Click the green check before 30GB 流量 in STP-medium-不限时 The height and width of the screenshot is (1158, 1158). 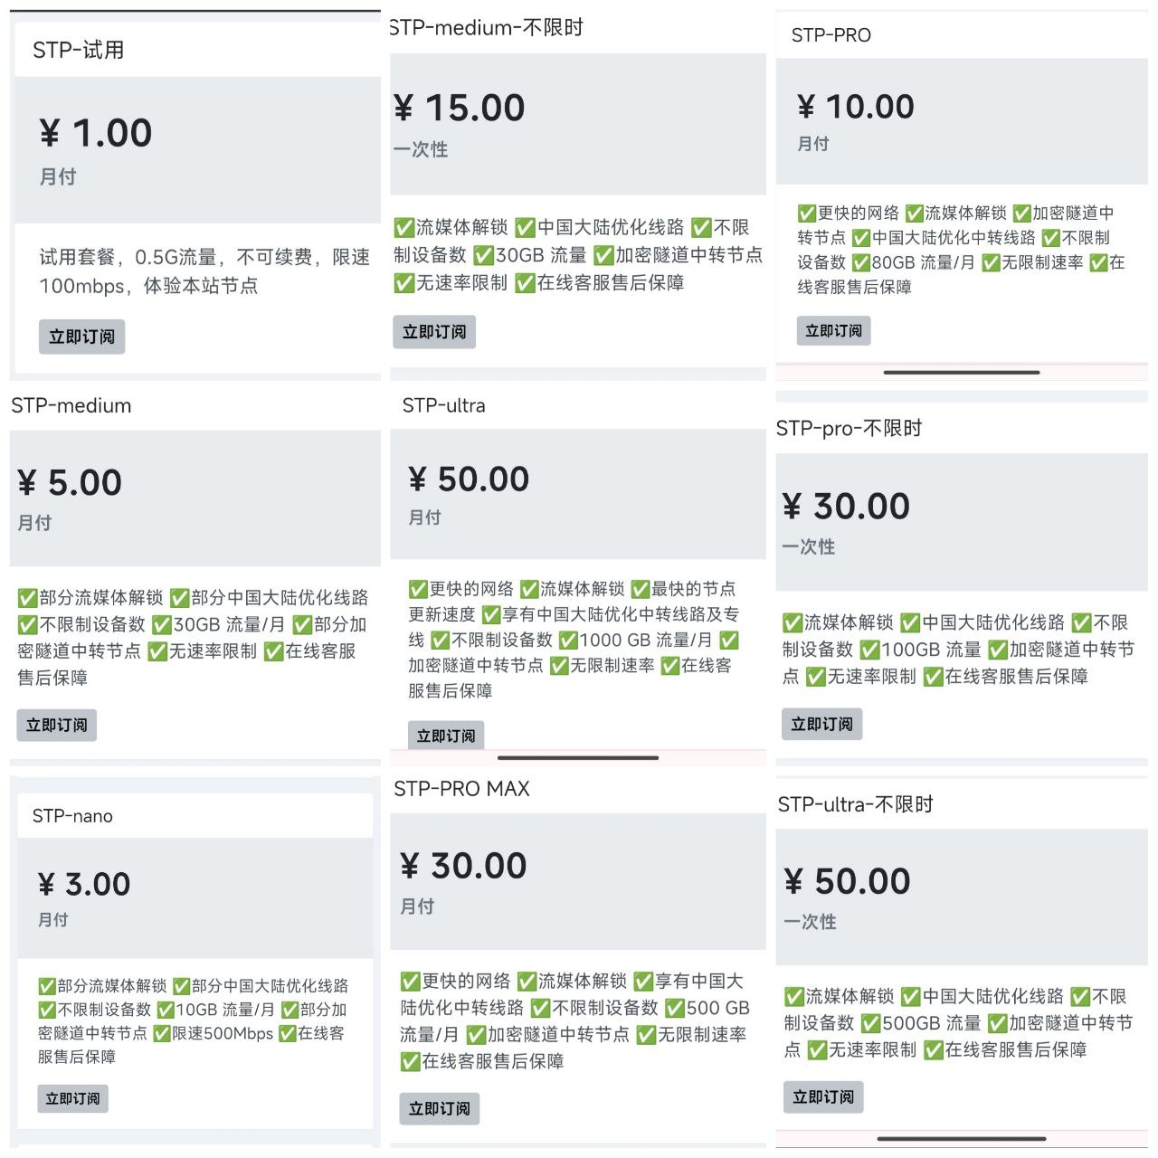(x=484, y=256)
